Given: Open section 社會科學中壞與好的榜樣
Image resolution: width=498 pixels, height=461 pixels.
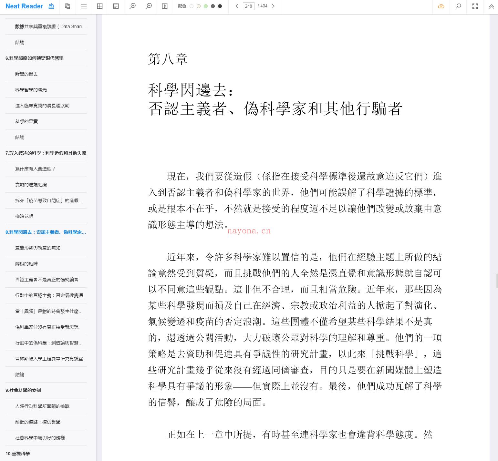Looking at the screenshot, I should [40, 438].
